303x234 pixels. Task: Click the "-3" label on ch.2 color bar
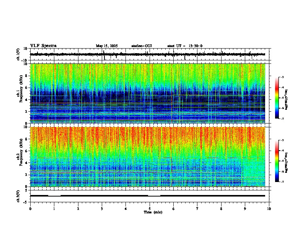pyautogui.click(x=282, y=140)
